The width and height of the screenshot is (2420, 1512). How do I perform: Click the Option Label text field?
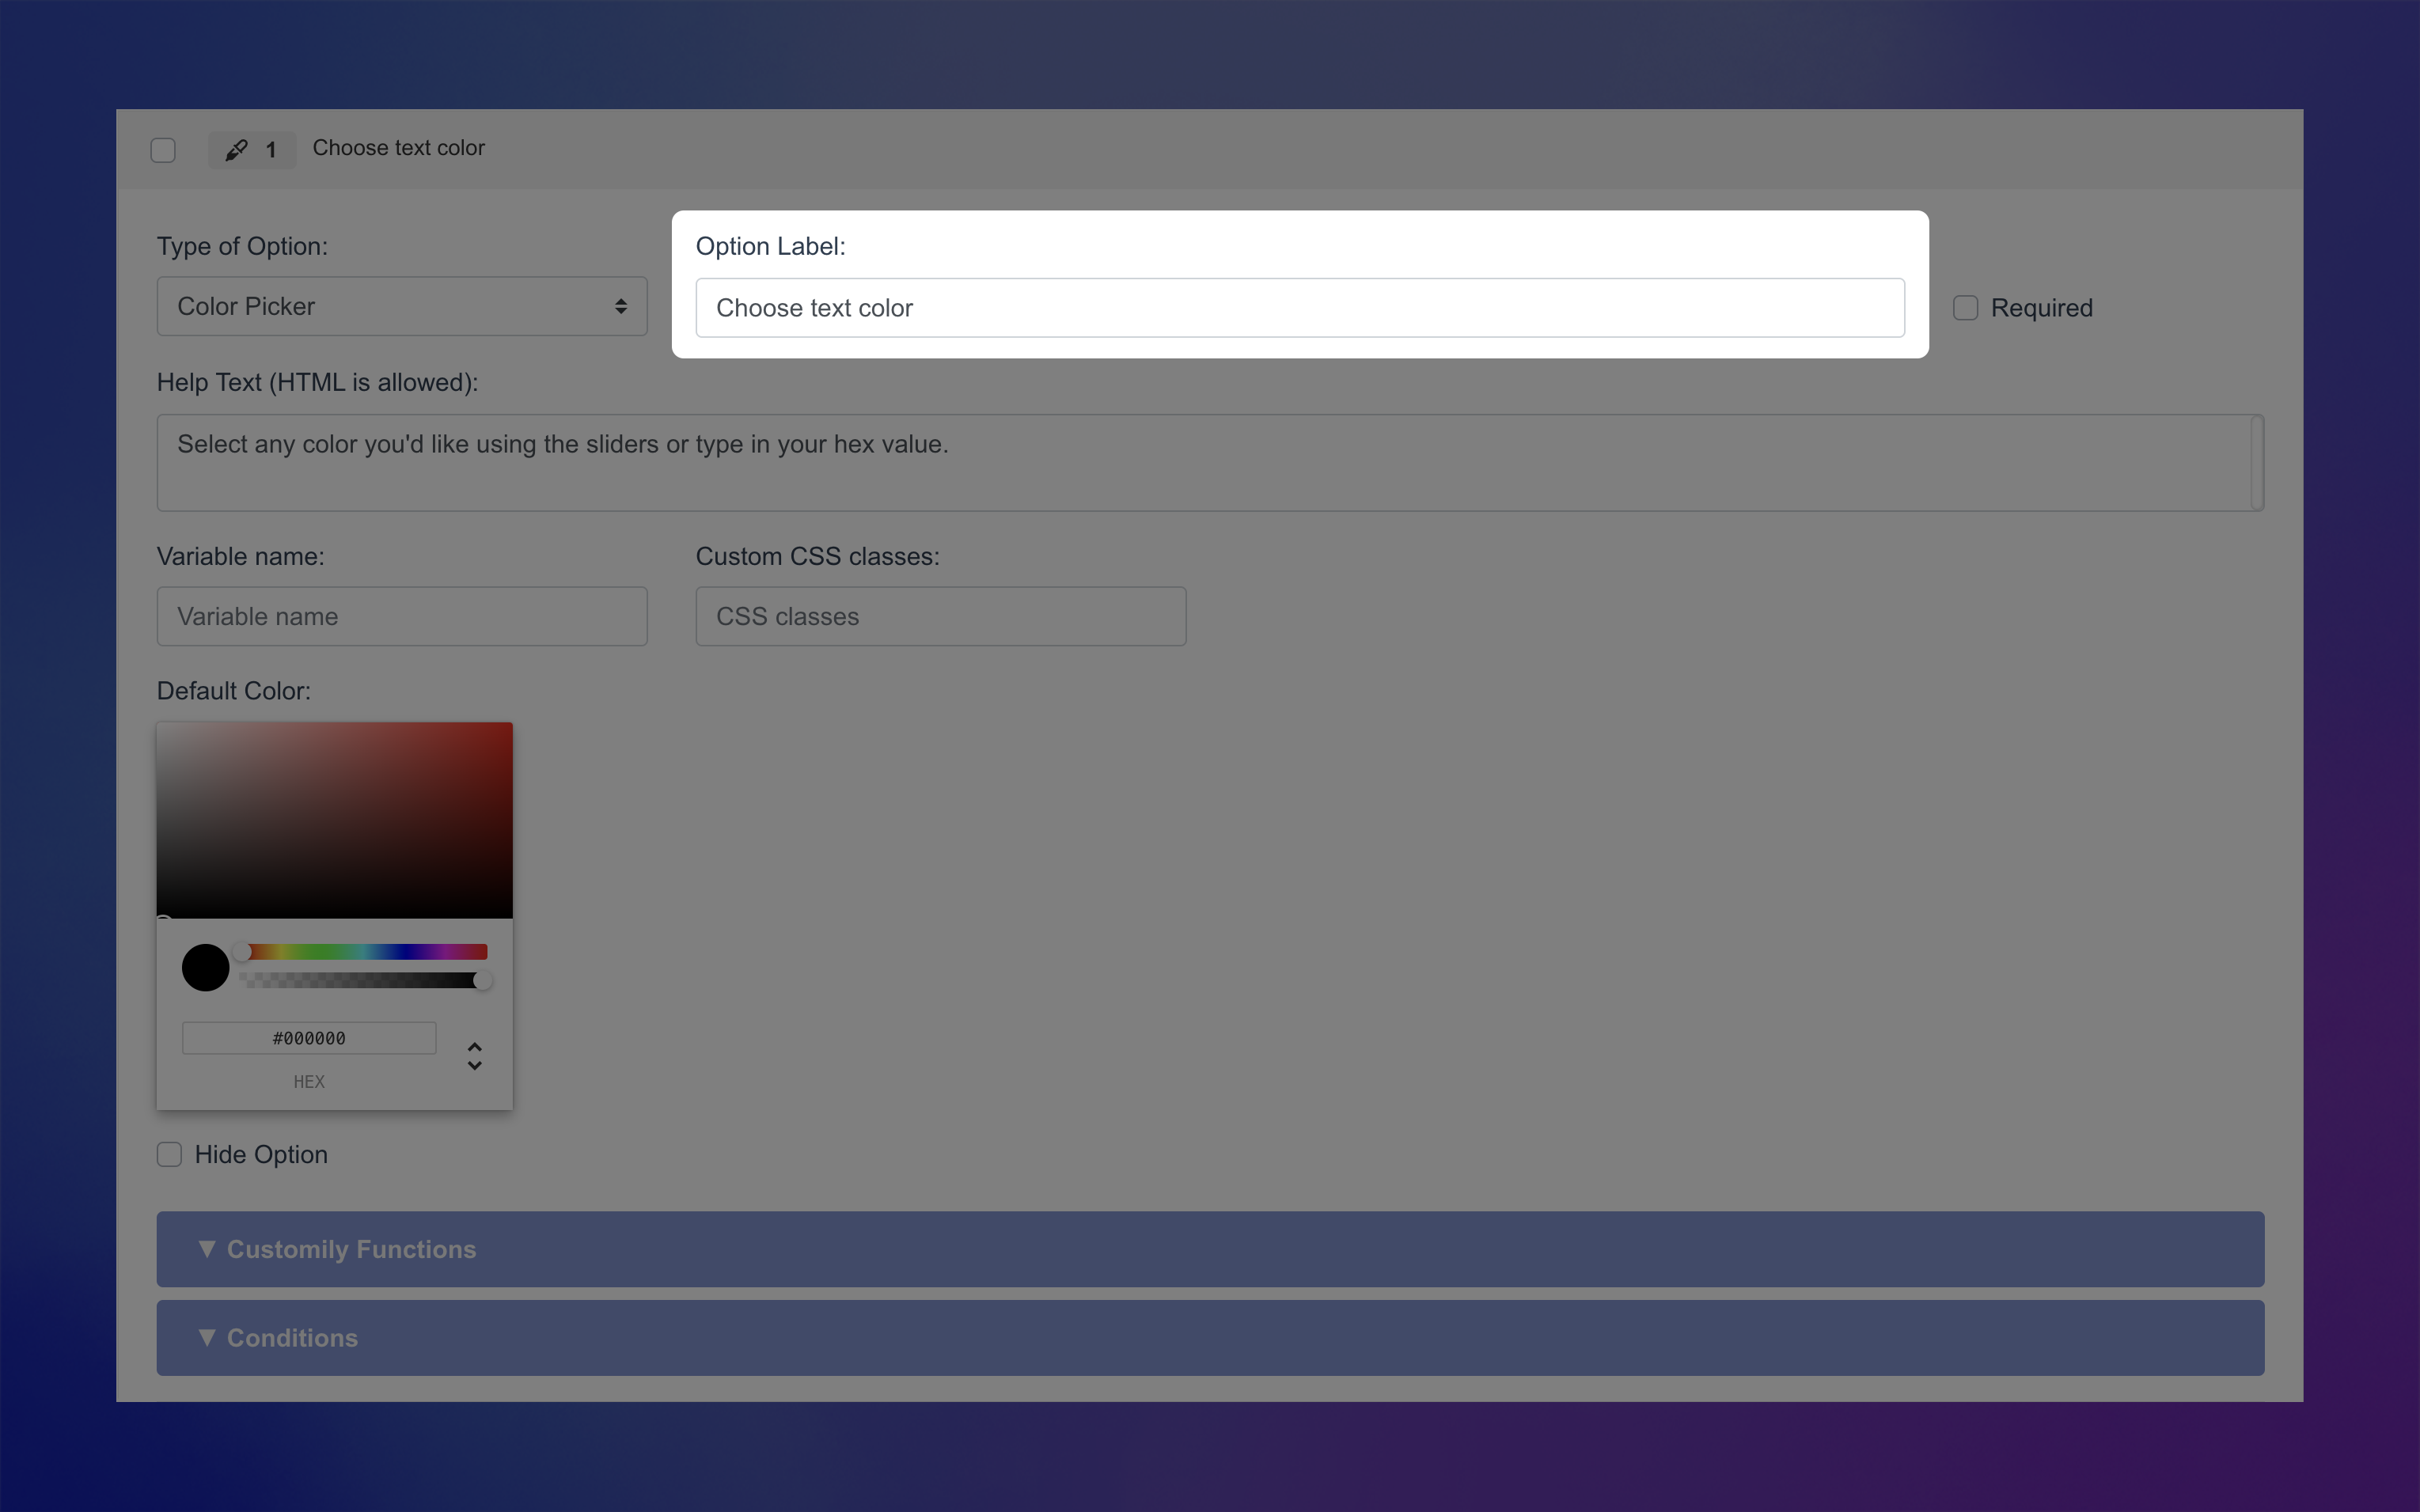(x=1299, y=308)
